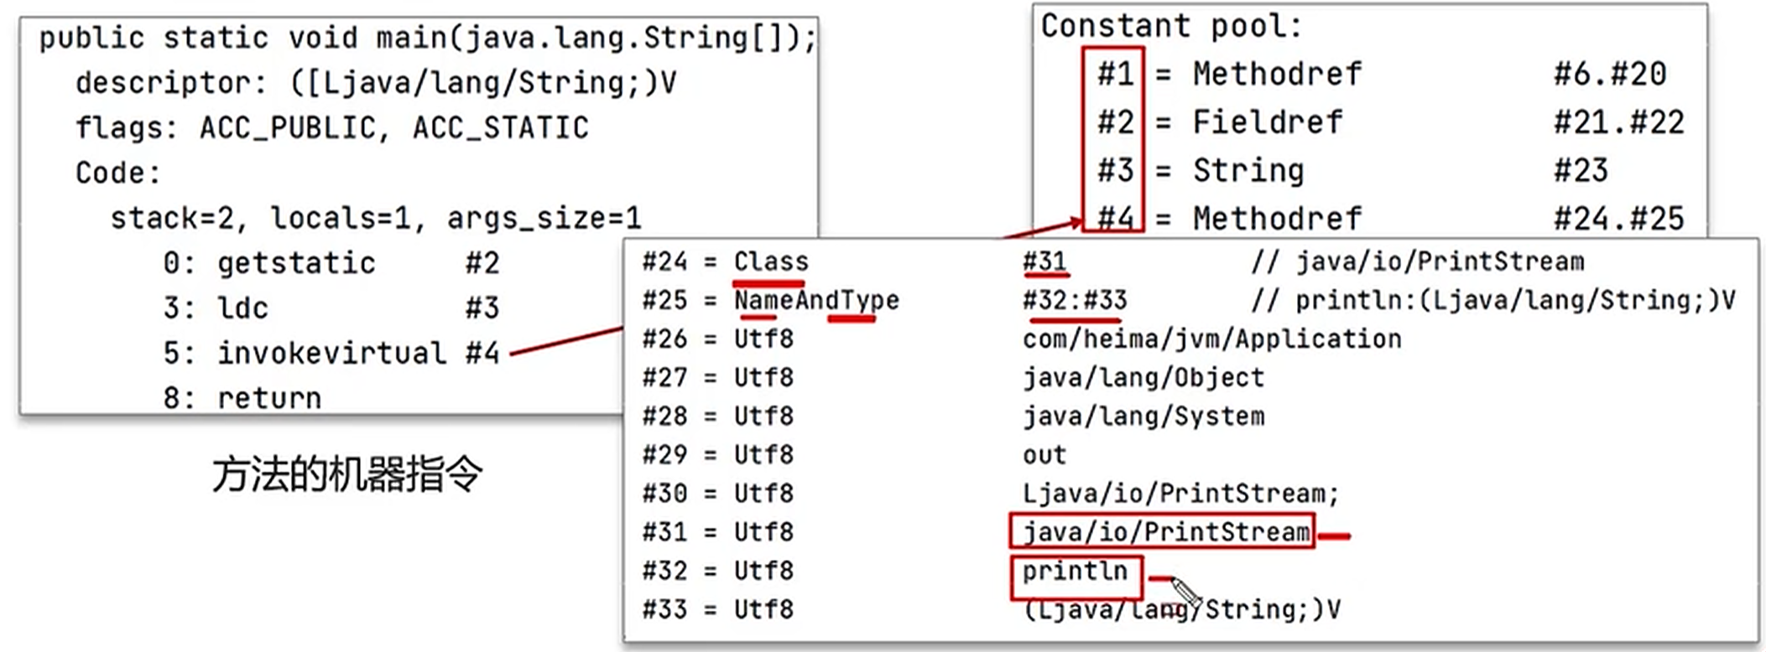
Task: Click the Chinese caption 方法的机器指令
Action: [346, 475]
